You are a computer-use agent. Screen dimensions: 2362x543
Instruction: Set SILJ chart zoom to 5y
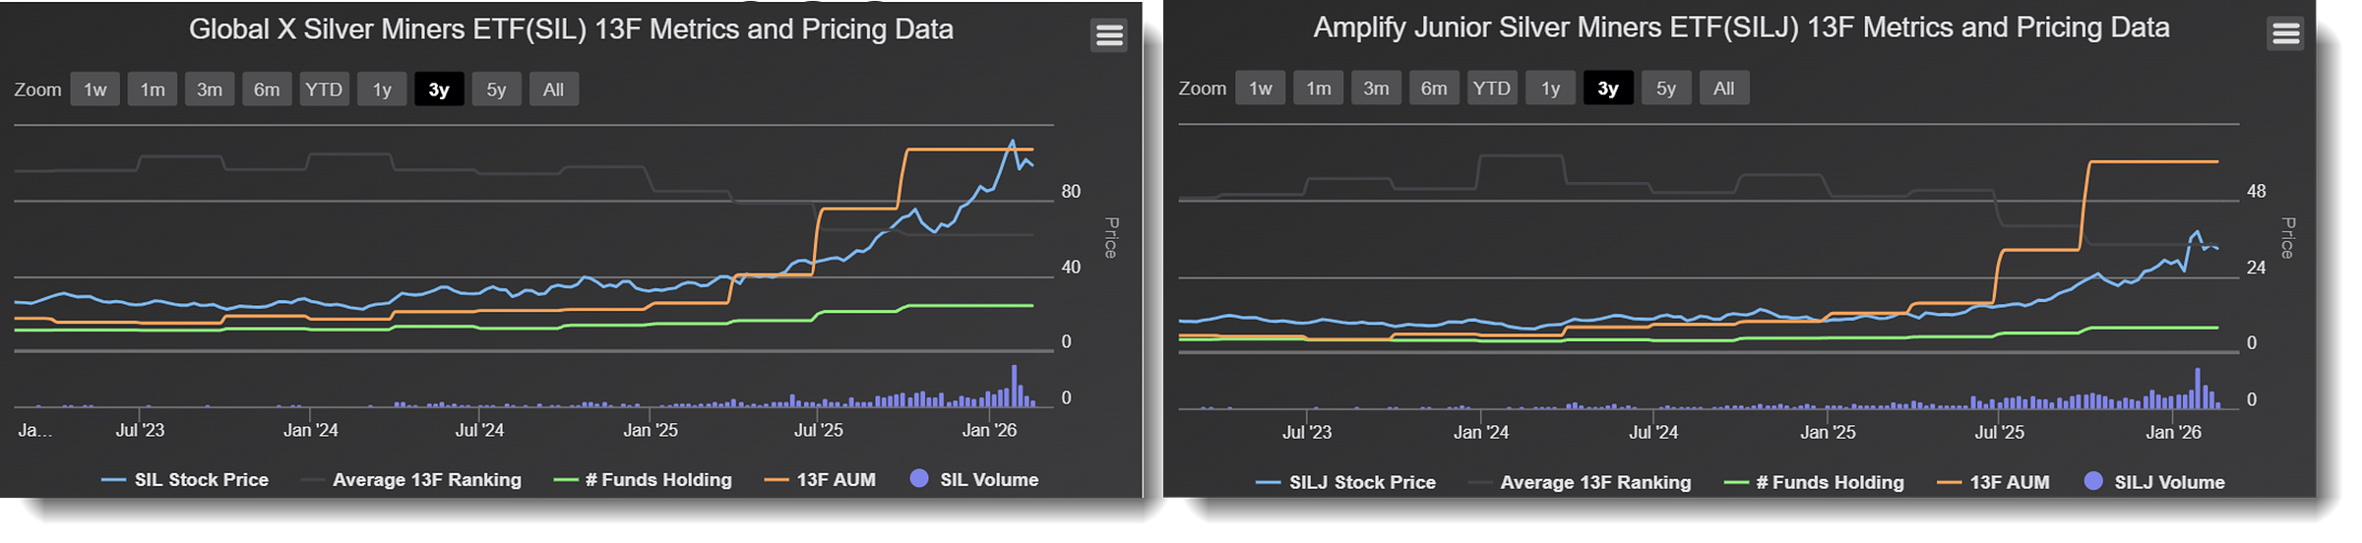coord(1666,89)
